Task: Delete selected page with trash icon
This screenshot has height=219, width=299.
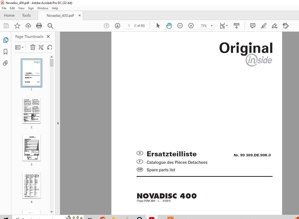Action: click(x=33, y=47)
